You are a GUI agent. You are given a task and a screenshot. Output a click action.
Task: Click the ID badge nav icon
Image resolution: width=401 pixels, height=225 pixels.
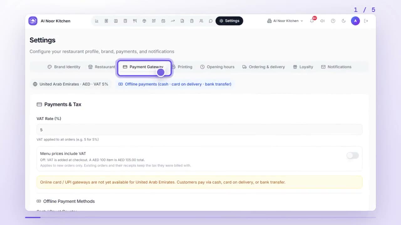pyautogui.click(x=116, y=21)
